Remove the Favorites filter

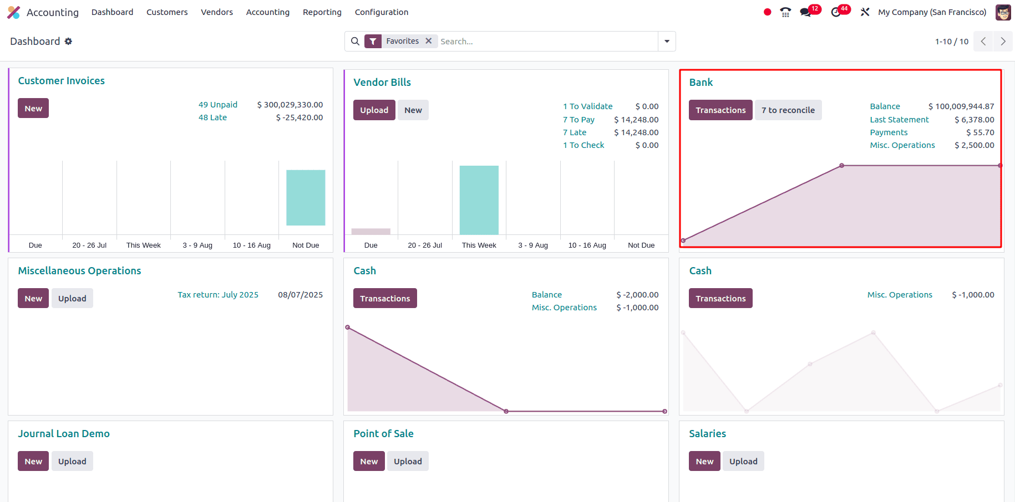pyautogui.click(x=428, y=40)
